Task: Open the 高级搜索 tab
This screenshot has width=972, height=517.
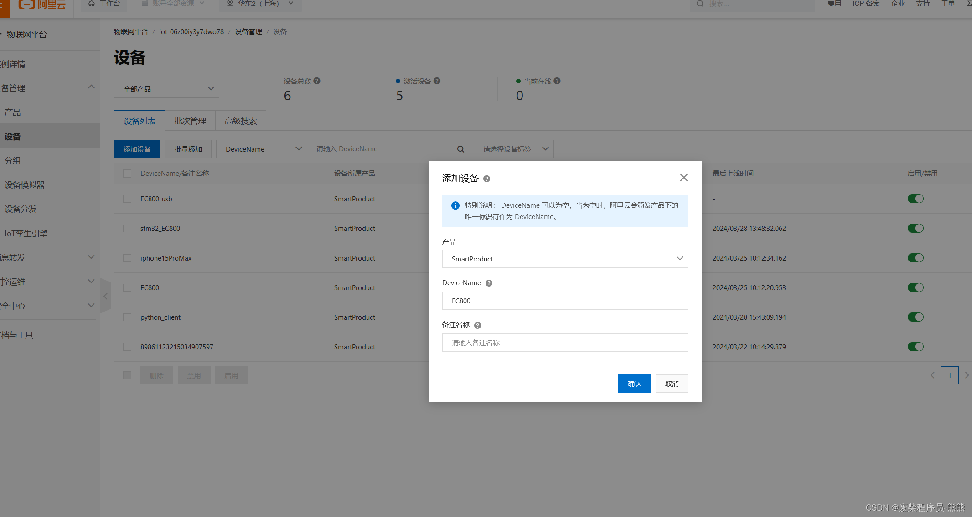Action: pos(240,120)
